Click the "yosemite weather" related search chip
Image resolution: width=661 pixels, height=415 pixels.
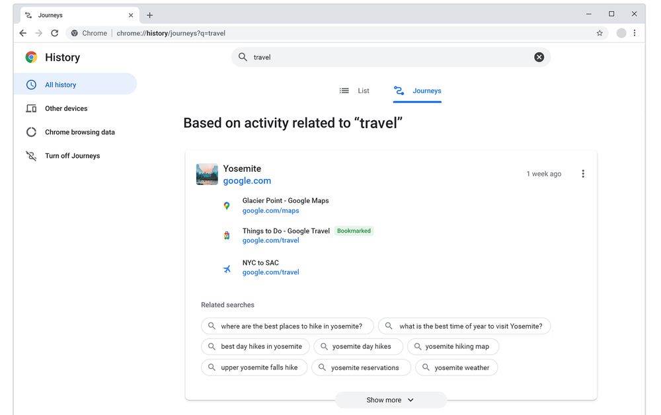pyautogui.click(x=456, y=367)
